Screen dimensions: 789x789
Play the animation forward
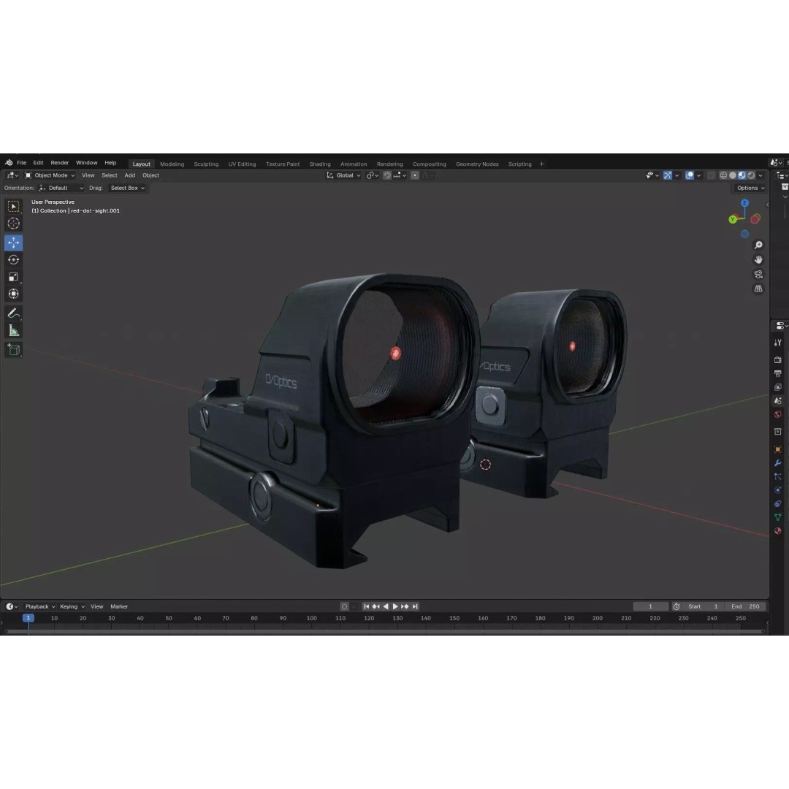(x=395, y=606)
